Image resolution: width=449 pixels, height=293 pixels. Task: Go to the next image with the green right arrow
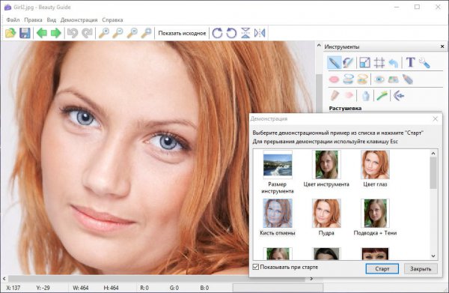pyautogui.click(x=56, y=33)
